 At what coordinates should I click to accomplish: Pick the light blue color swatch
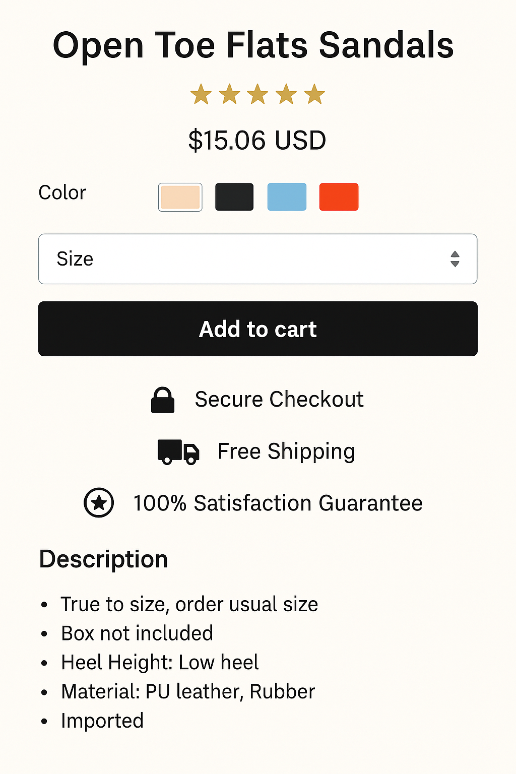(287, 197)
